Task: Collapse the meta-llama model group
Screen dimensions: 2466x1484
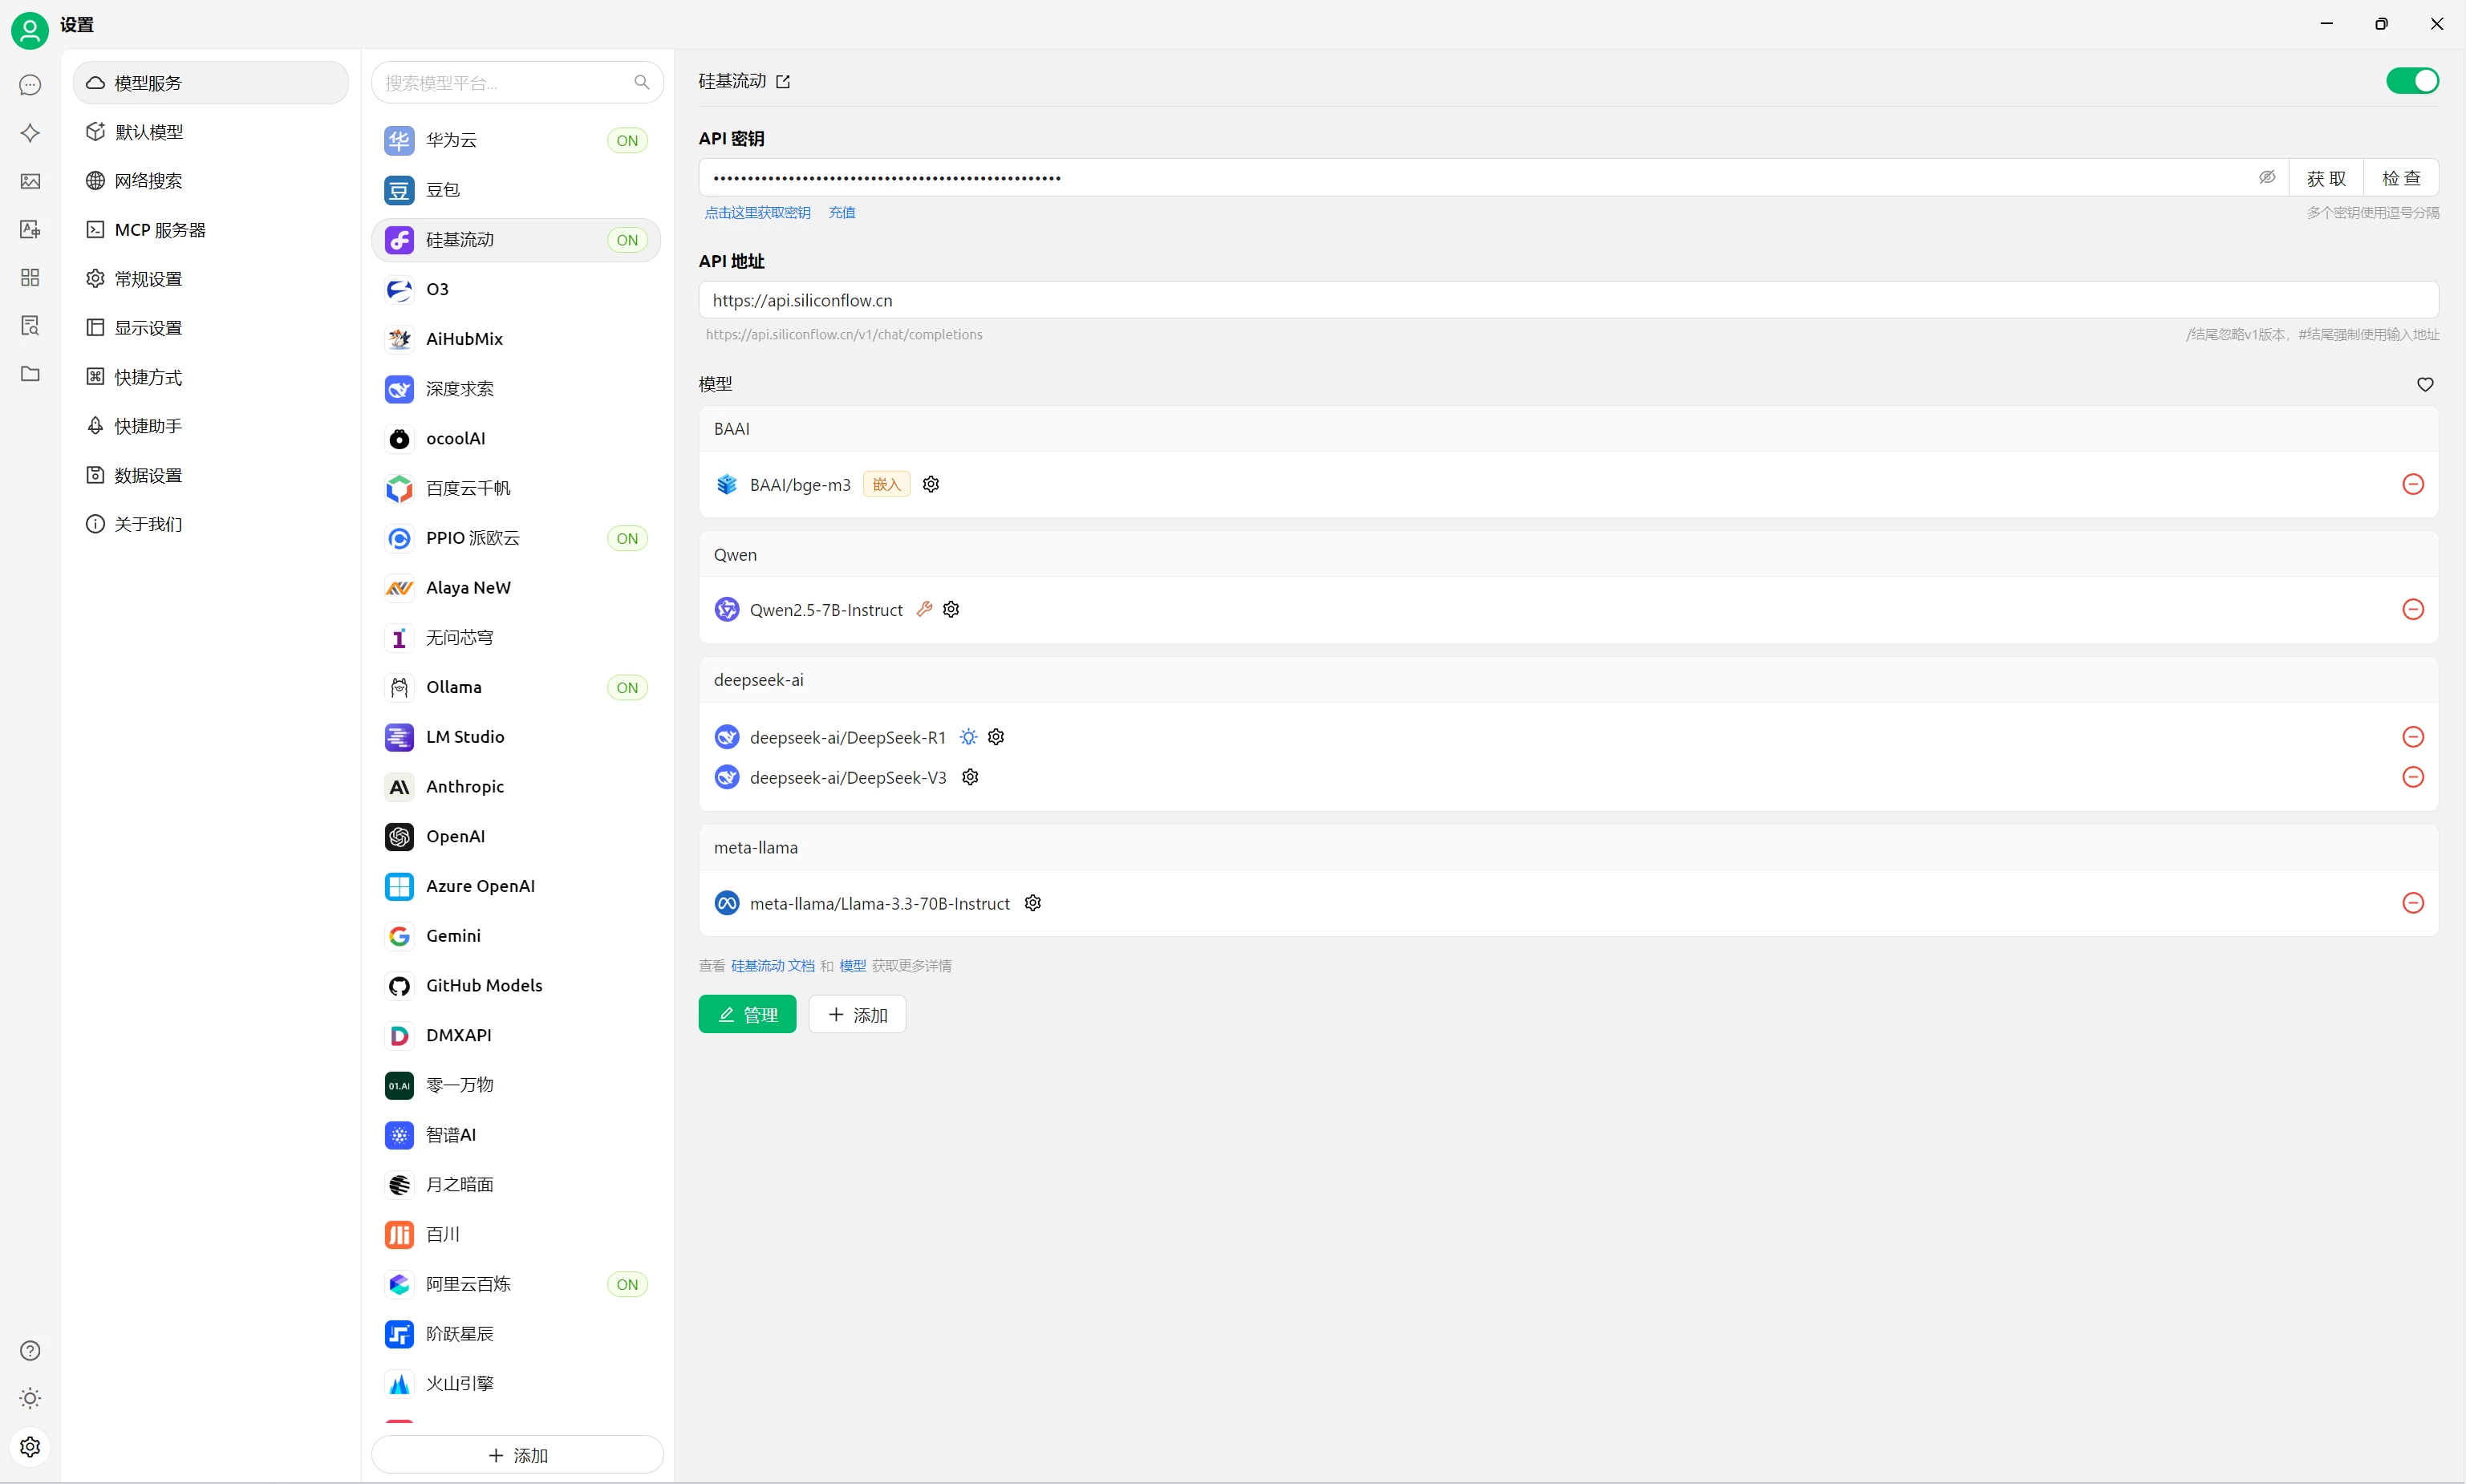Action: [1568, 848]
